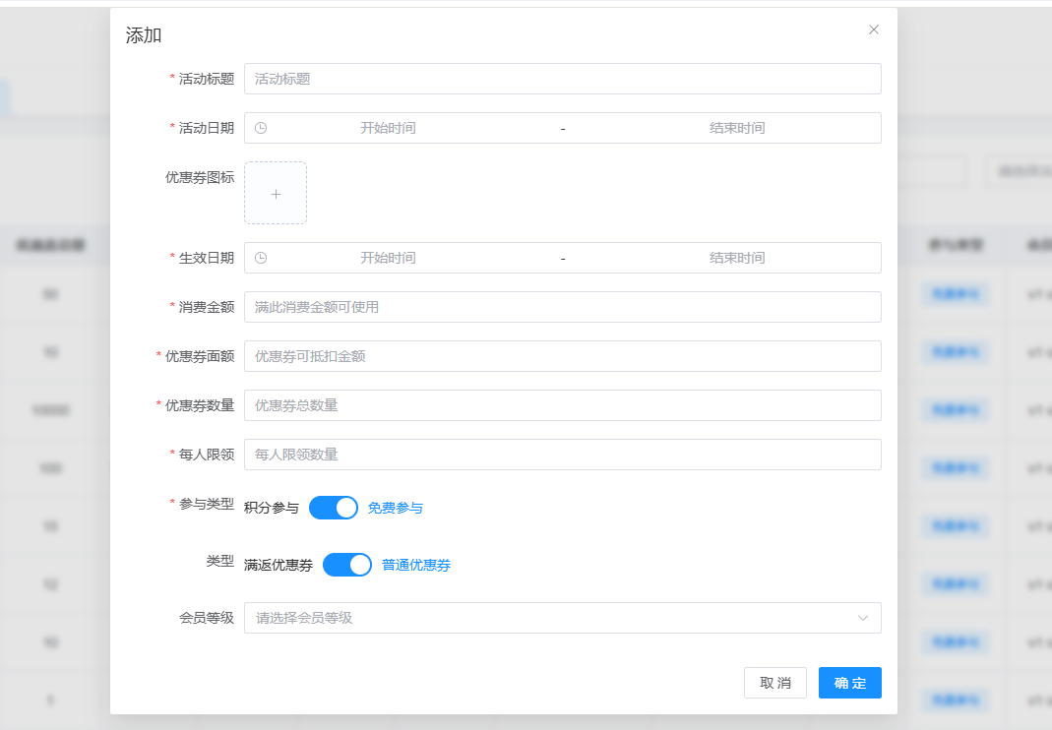Screen dimensions: 1052x730
Task: Toggle the 参与类型 switch
Action: click(x=333, y=508)
